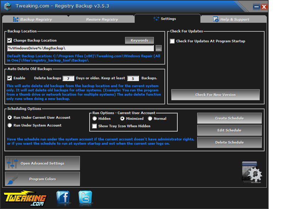Click the Keywords button
291x209 pixels.
[139, 41]
